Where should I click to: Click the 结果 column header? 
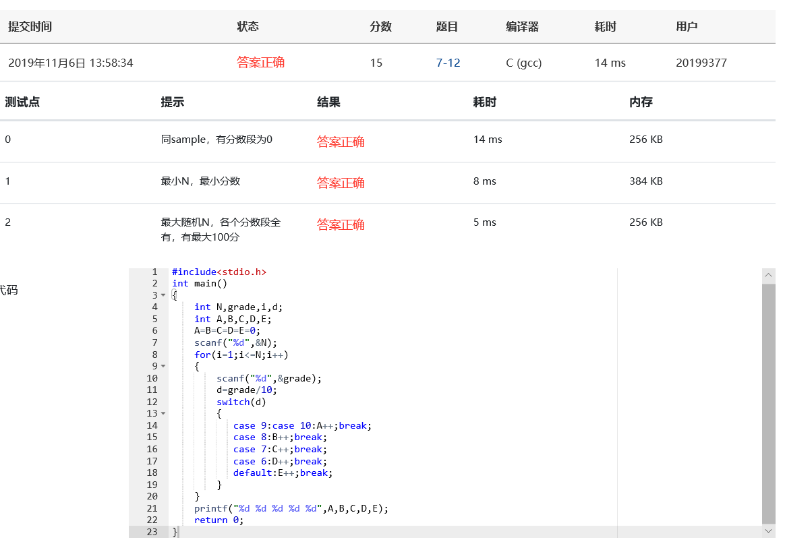tap(328, 102)
